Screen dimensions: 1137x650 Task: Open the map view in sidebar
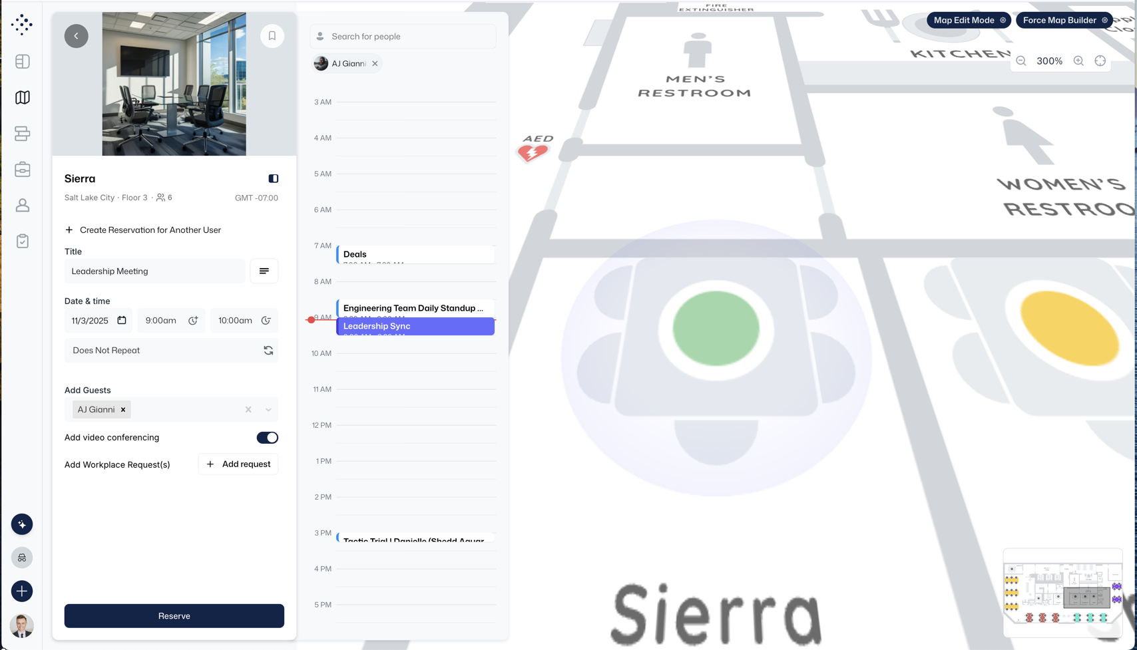(23, 98)
